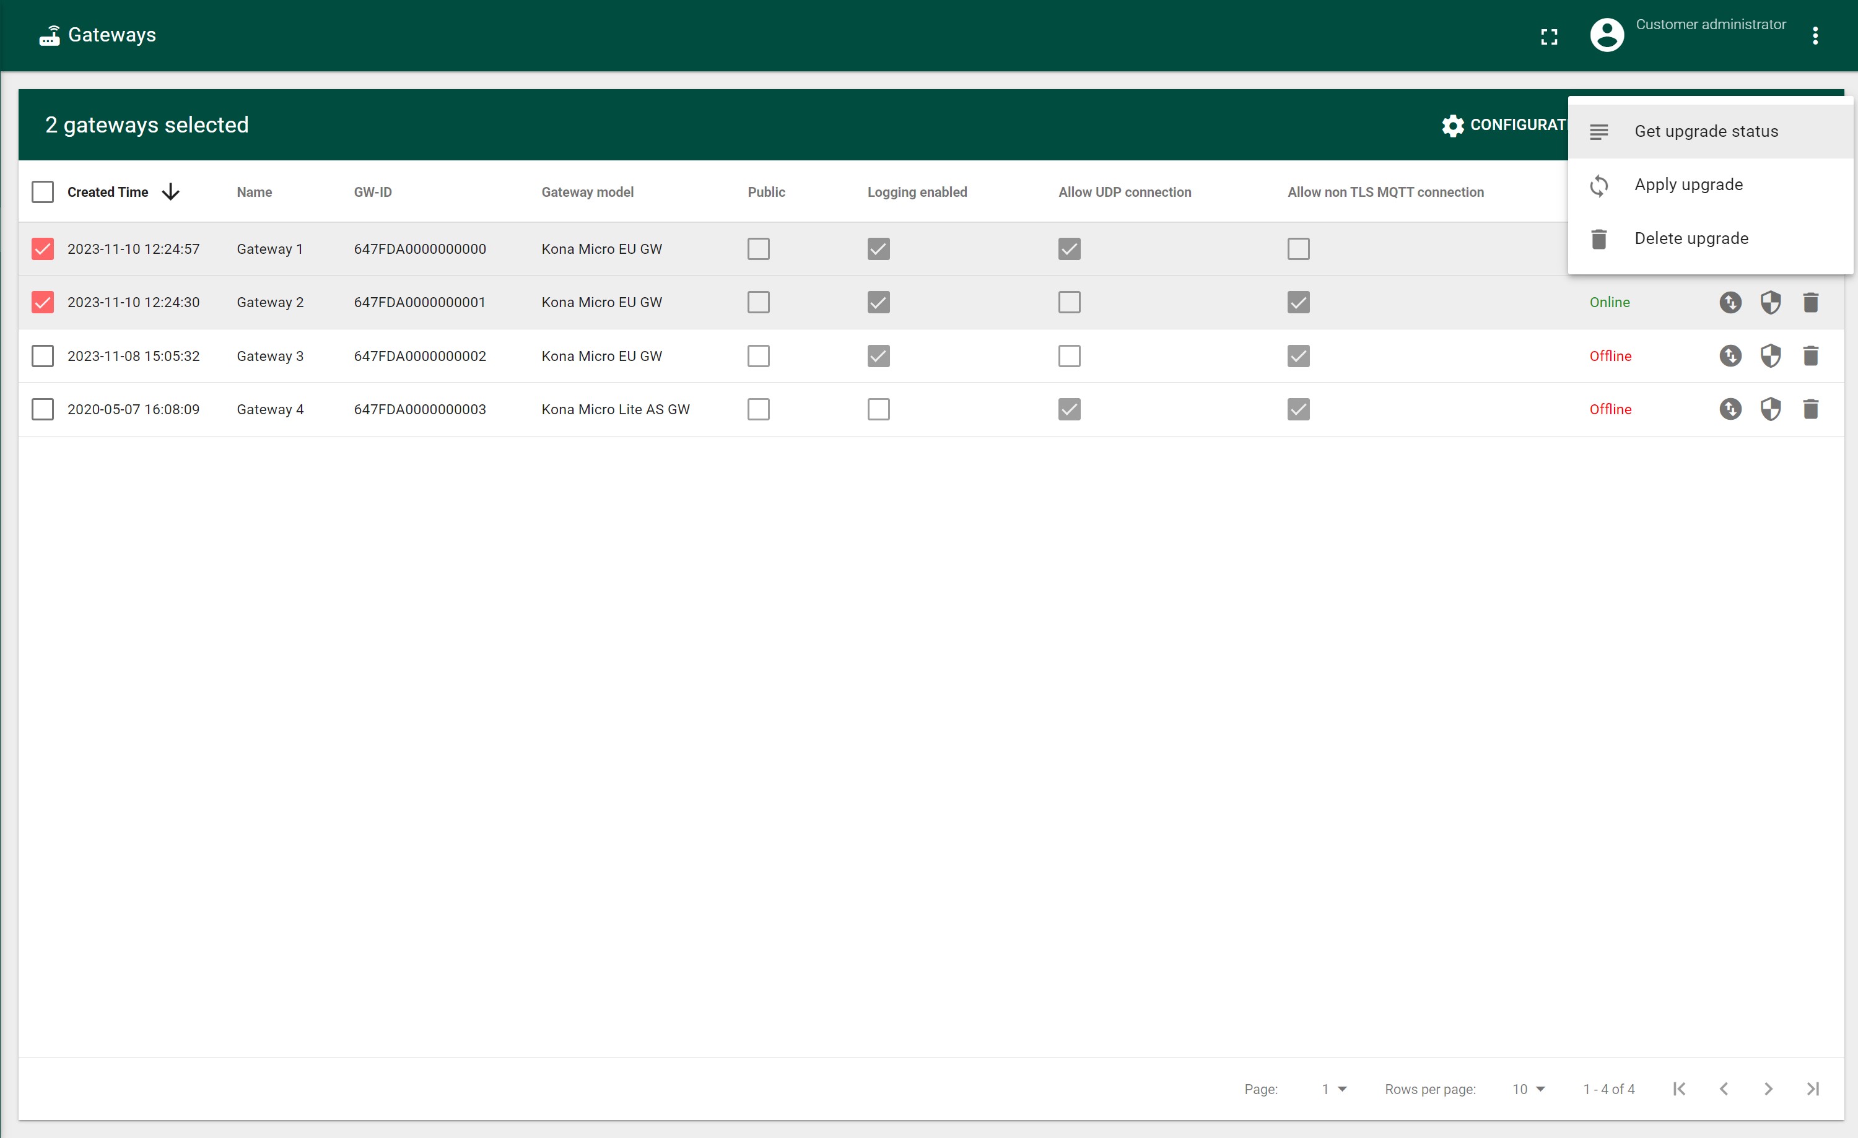Choose Delete upgrade from the menu

(1691, 238)
